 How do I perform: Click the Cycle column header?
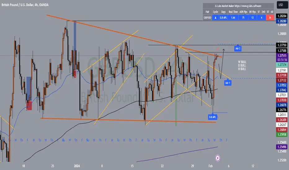point(215,12)
